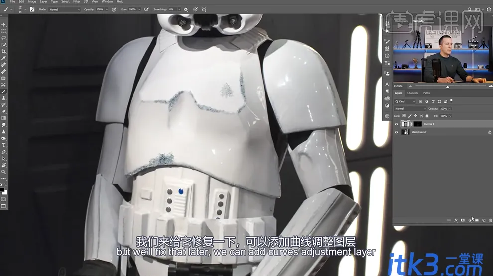Open the Help menu
The height and width of the screenshot is (276, 493).
coord(120,2)
